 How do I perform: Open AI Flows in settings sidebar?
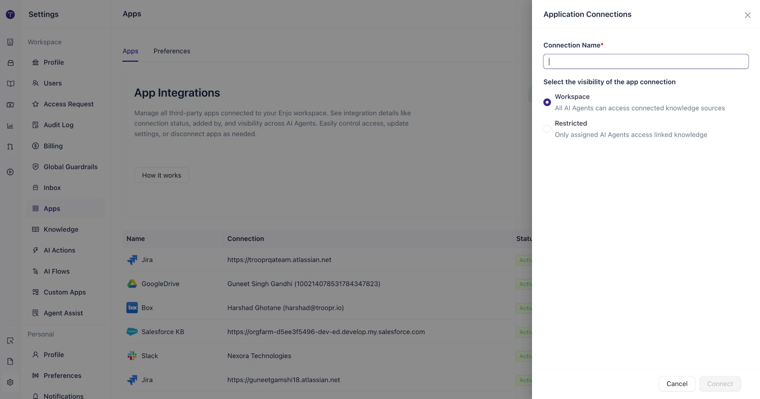(66, 271)
